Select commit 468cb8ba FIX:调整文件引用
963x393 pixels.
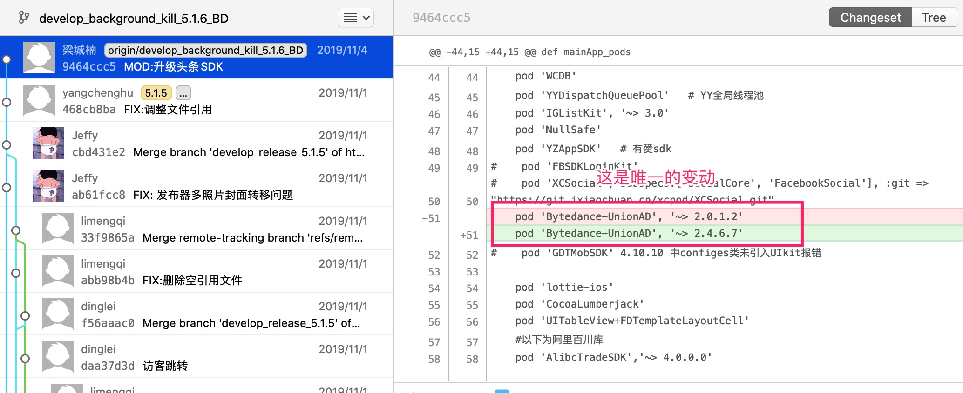pyautogui.click(x=197, y=100)
